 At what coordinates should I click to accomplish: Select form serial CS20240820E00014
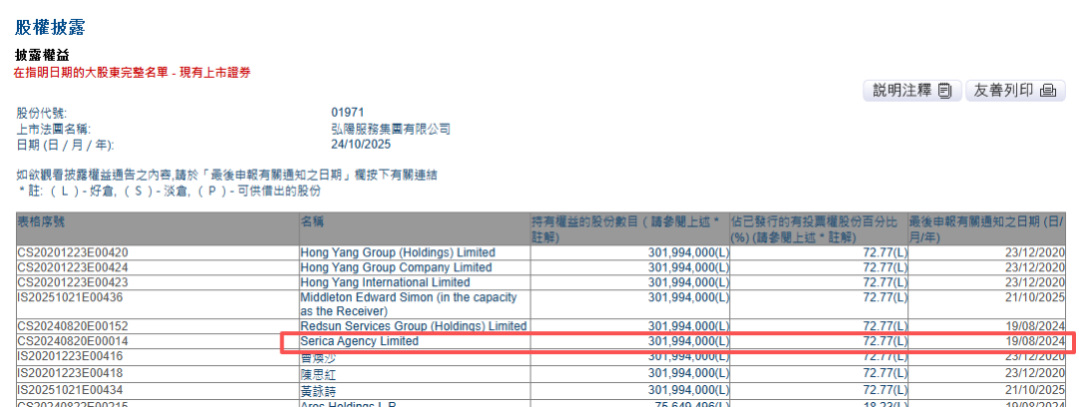[72, 341]
